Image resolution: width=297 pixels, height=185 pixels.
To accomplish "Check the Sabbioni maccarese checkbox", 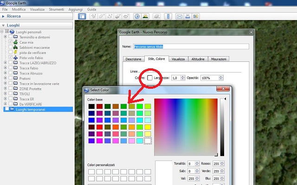I will pos(10,47).
